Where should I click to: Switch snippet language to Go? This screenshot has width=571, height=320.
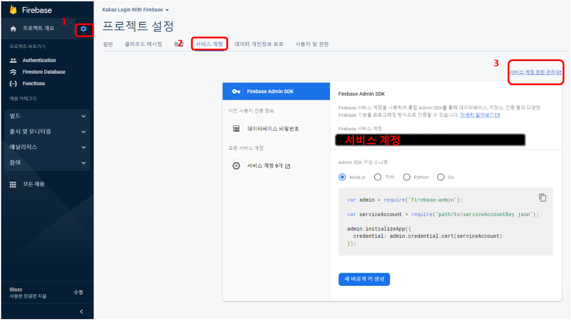click(x=440, y=177)
